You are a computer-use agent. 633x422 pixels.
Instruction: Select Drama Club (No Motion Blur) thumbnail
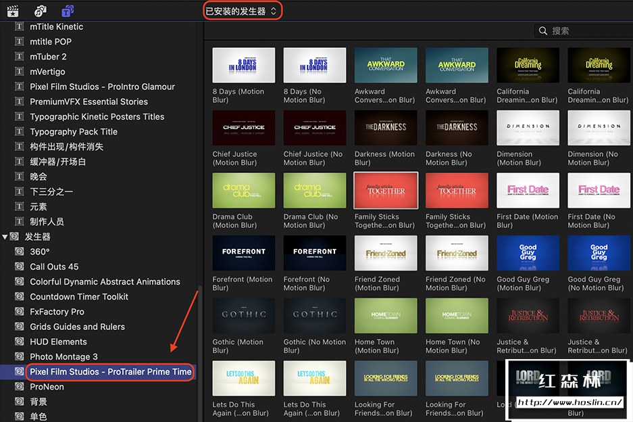pos(315,191)
